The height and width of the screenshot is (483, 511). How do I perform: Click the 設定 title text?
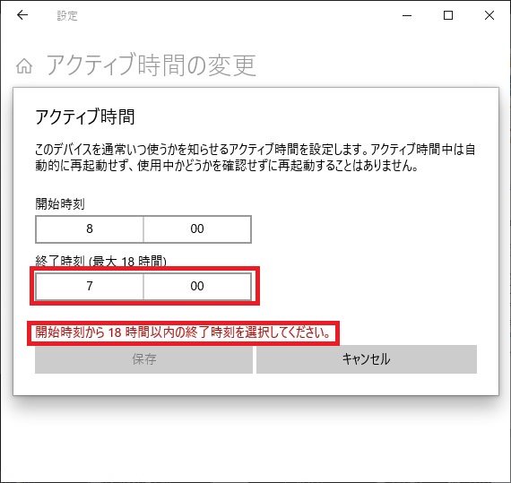pyautogui.click(x=67, y=15)
